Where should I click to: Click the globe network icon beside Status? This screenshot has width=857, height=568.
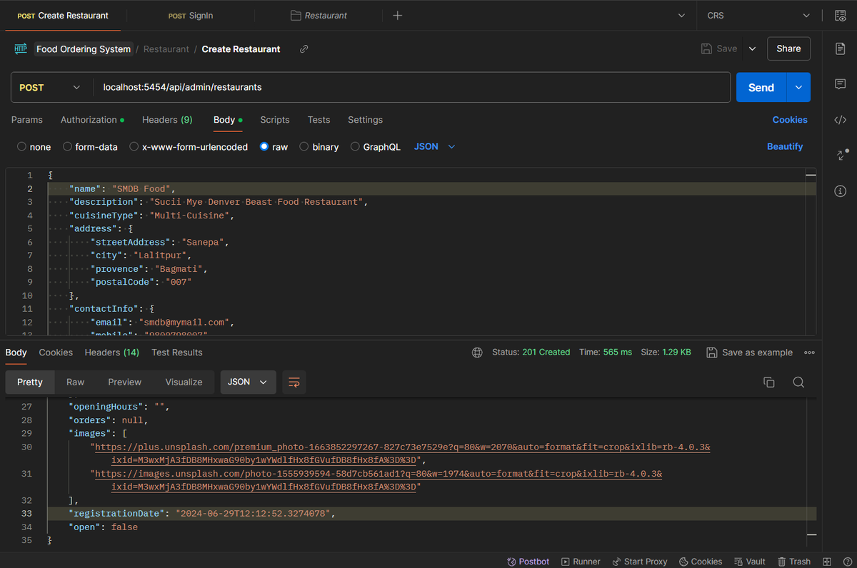pos(477,353)
